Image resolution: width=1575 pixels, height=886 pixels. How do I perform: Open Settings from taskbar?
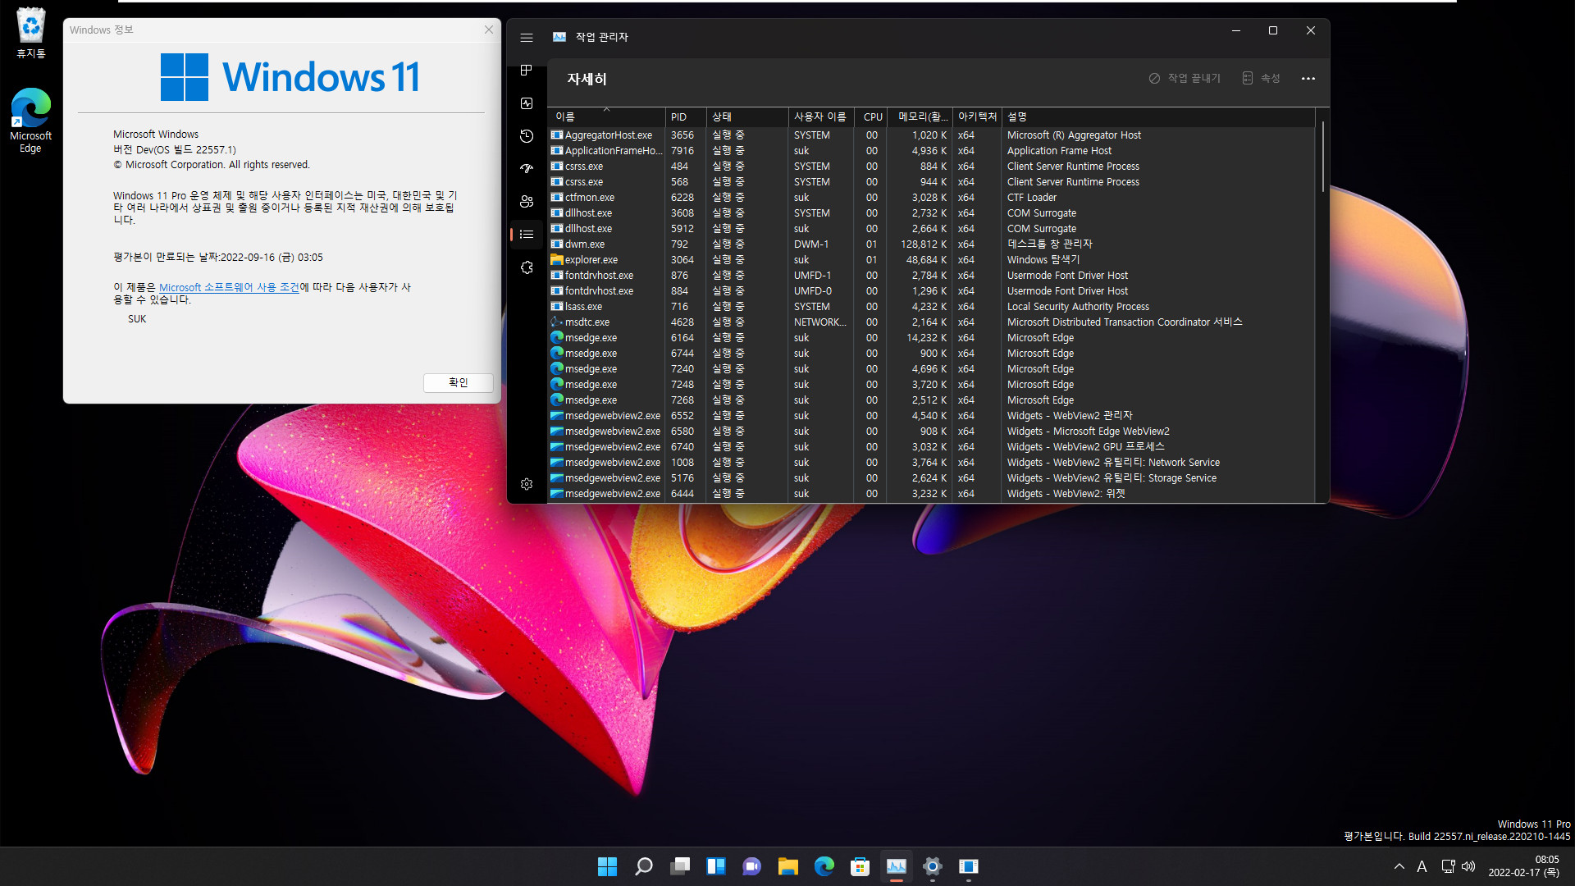(933, 866)
